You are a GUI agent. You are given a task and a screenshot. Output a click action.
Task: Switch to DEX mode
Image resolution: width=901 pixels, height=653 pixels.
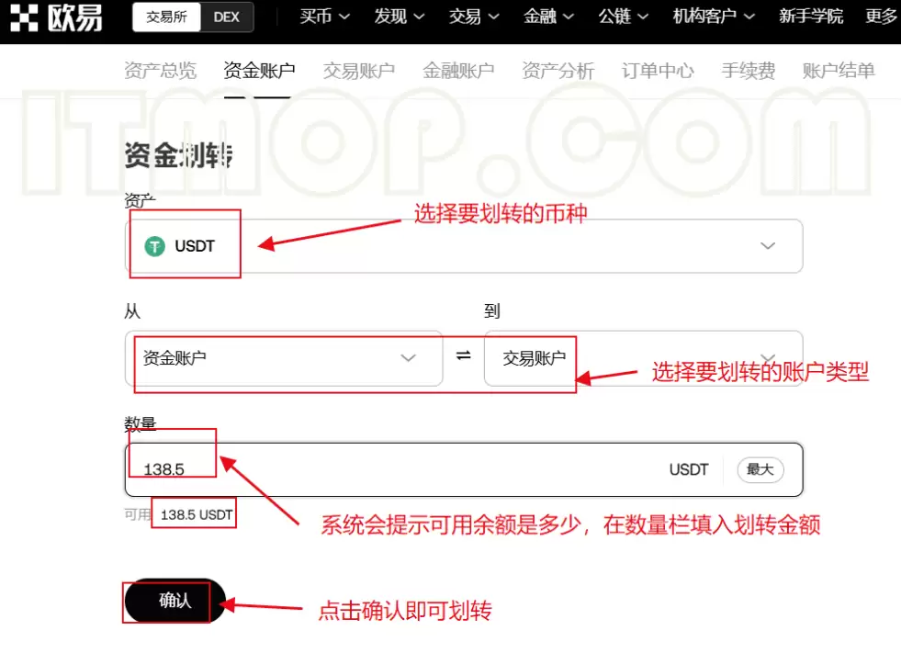[227, 17]
